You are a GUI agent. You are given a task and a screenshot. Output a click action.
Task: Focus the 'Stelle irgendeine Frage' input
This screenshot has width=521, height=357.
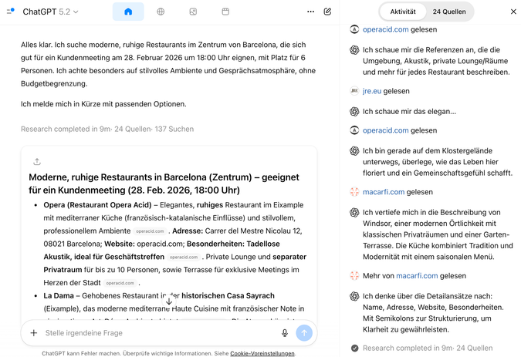click(x=160, y=333)
